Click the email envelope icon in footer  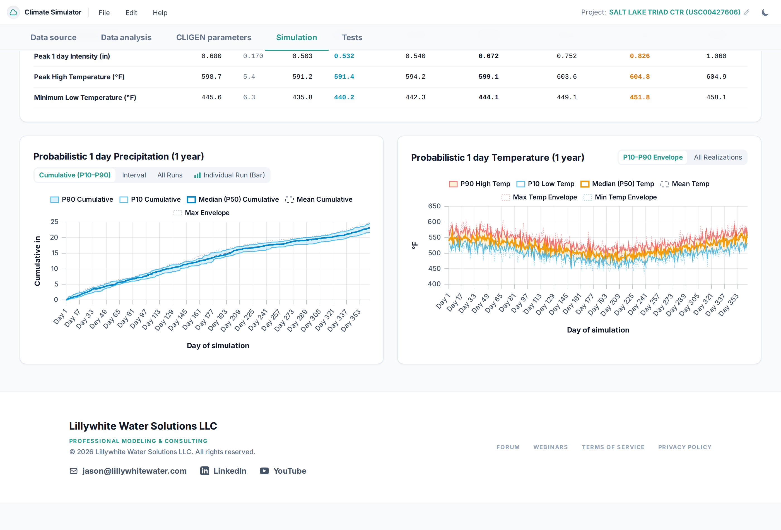pyautogui.click(x=74, y=471)
